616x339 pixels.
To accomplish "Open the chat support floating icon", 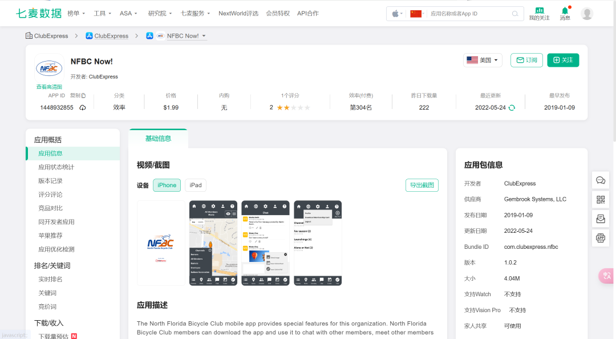I will point(600,180).
